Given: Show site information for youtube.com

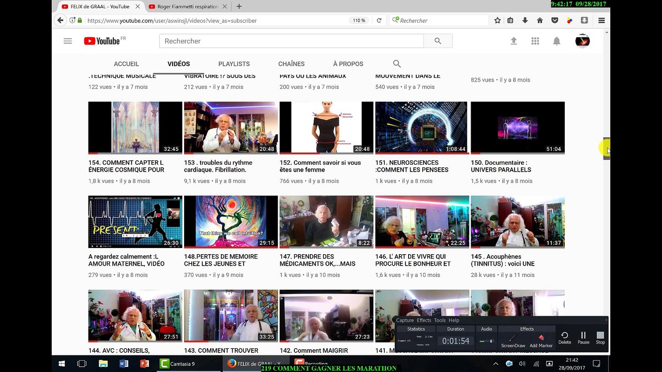Looking at the screenshot, I should (x=73, y=20).
